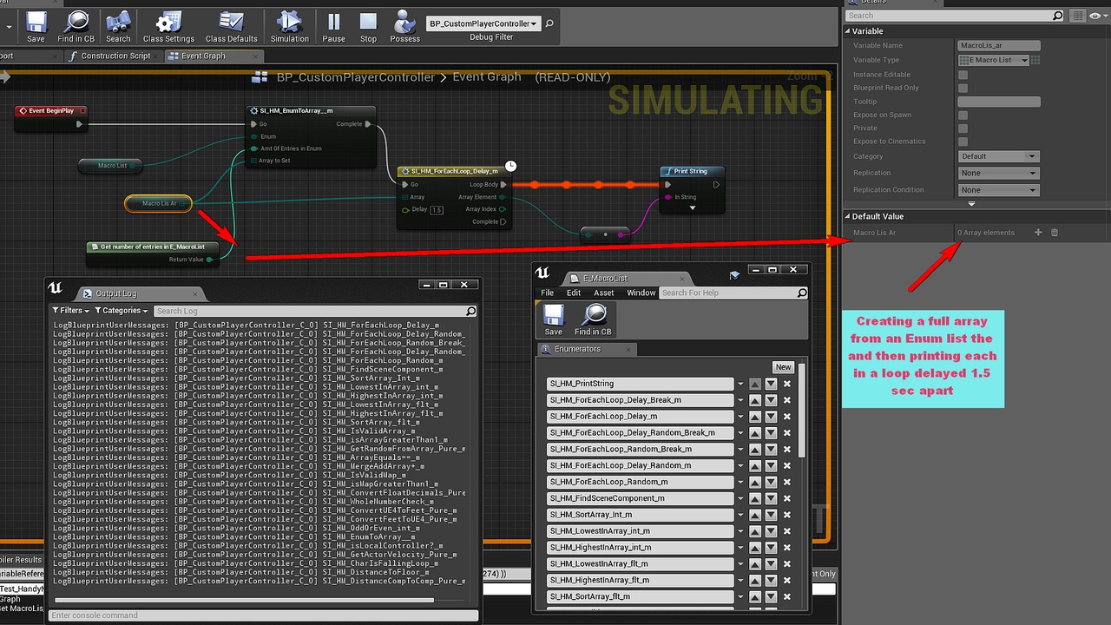Switch to the Construction Script tab
The width and height of the screenshot is (1111, 625).
pos(115,56)
